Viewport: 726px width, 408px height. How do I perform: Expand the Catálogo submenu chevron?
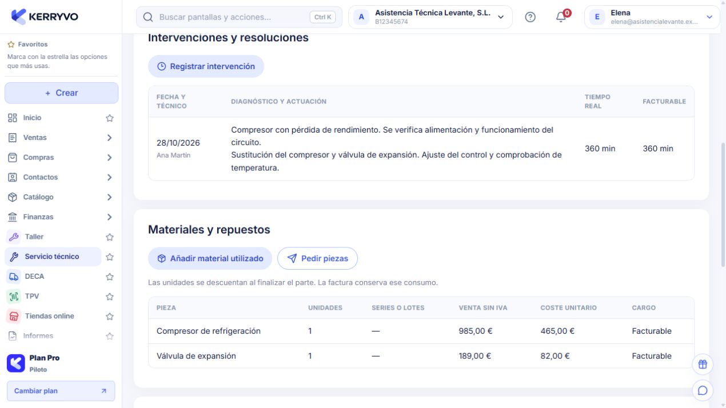(x=110, y=197)
